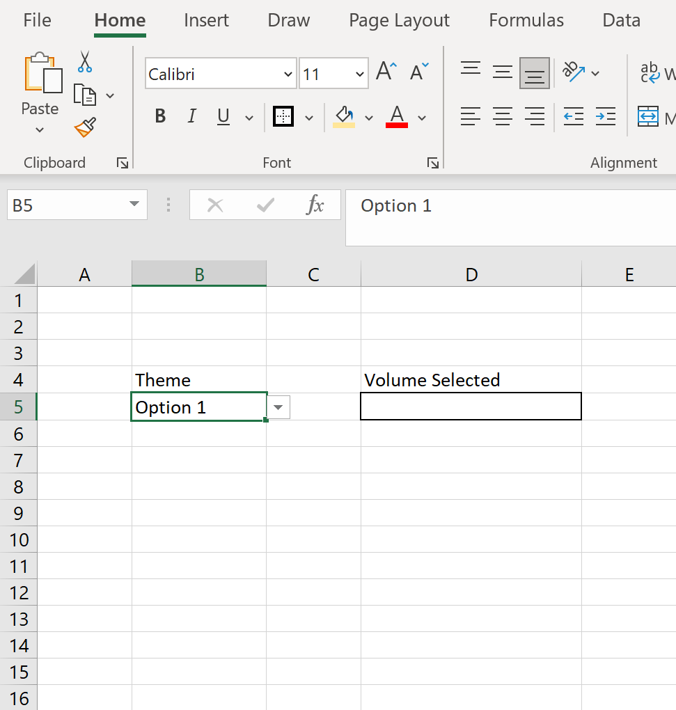Copy using the Copy icon
The image size is (676, 710).
tap(85, 95)
